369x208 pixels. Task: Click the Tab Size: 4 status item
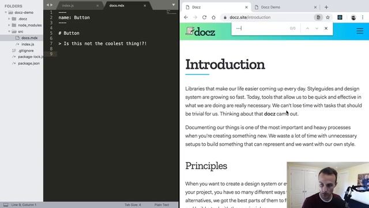(x=133, y=205)
